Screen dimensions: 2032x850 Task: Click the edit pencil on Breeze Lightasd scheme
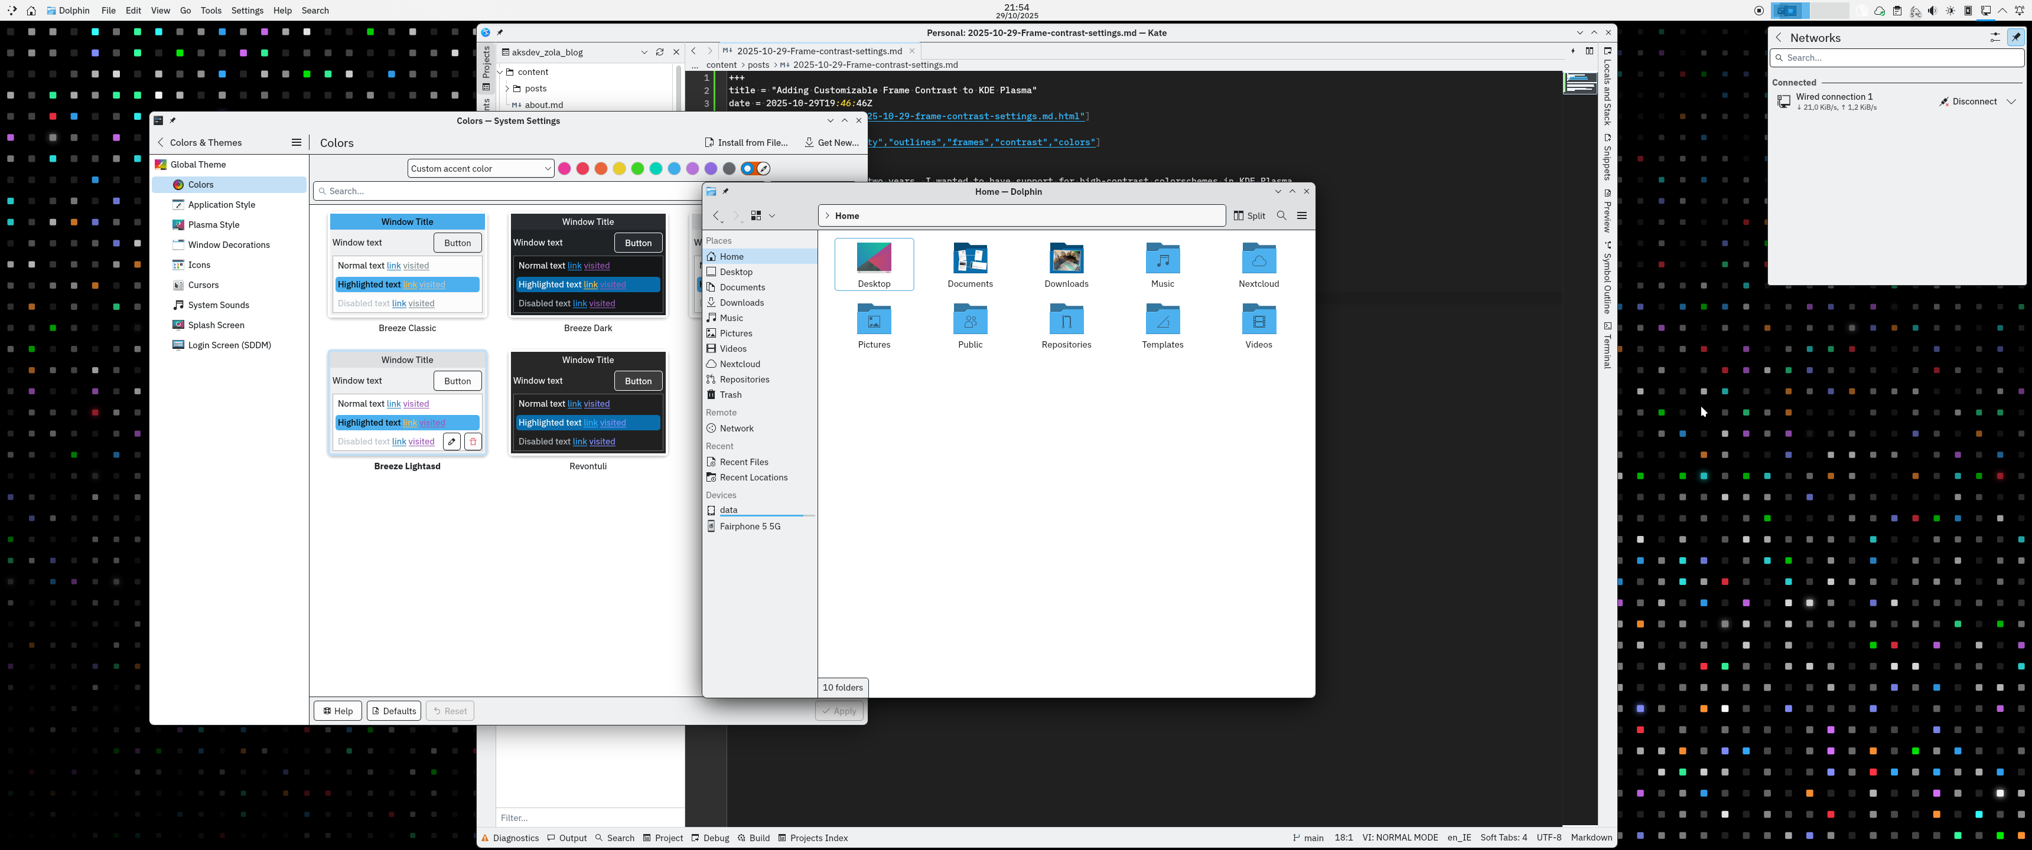452,442
